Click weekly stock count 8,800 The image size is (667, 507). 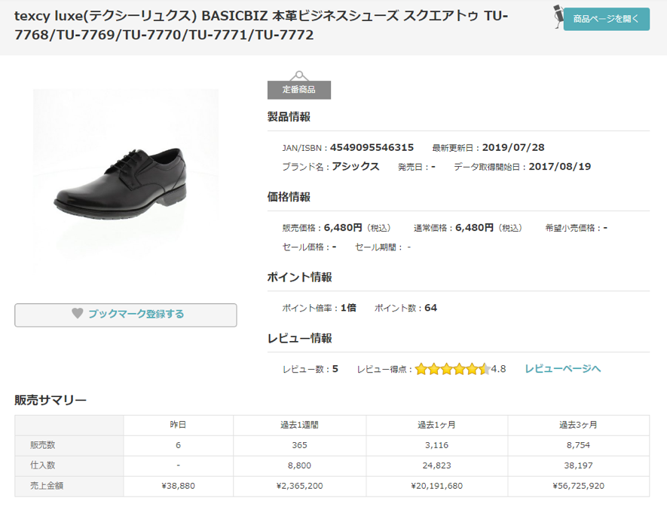tap(299, 466)
